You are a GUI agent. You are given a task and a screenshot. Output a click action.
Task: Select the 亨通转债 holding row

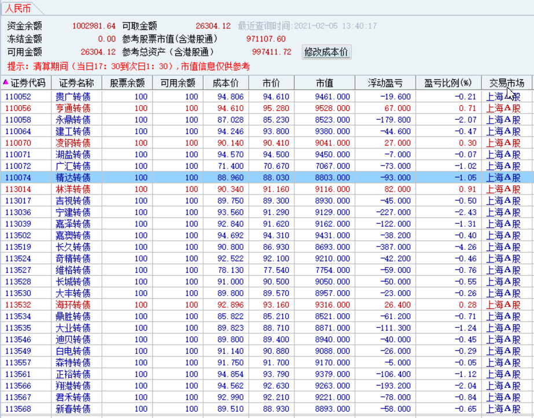click(x=267, y=108)
